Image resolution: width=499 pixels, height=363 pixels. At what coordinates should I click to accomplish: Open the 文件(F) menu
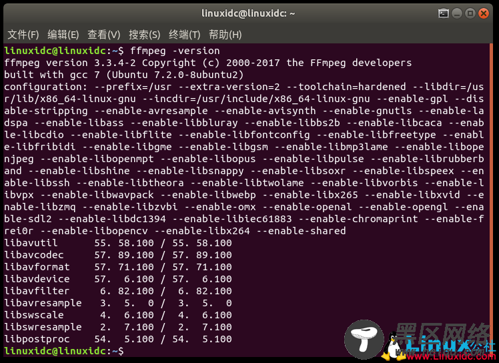pyautogui.click(x=23, y=35)
